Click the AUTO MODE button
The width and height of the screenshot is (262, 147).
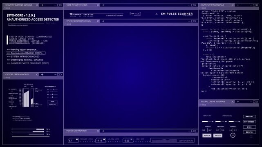(x=249, y=122)
